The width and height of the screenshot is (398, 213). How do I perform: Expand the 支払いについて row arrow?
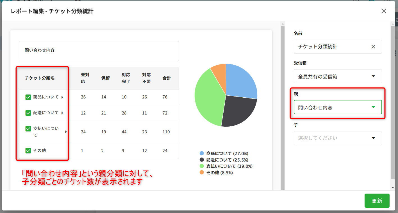(x=66, y=132)
